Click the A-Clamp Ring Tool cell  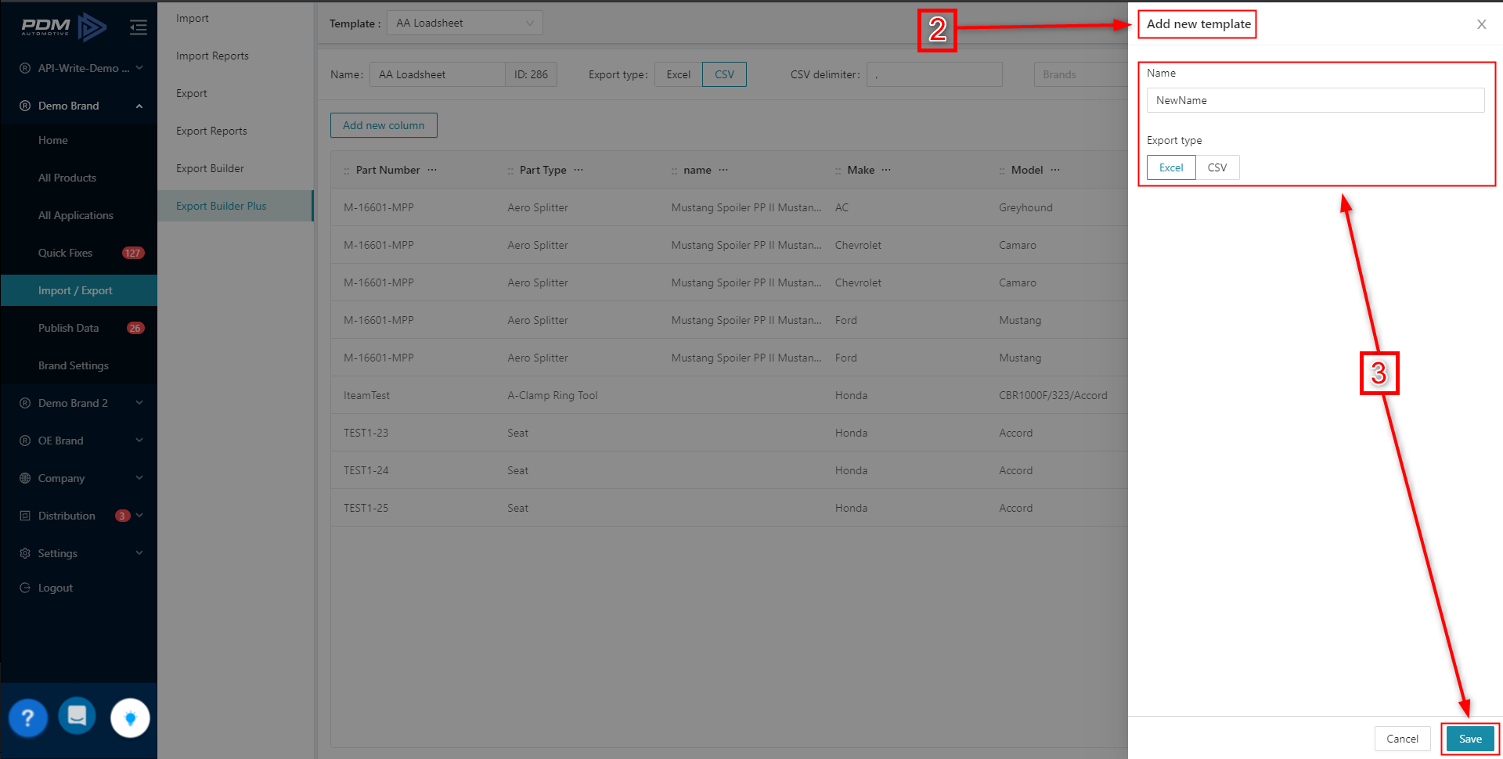[x=552, y=395]
